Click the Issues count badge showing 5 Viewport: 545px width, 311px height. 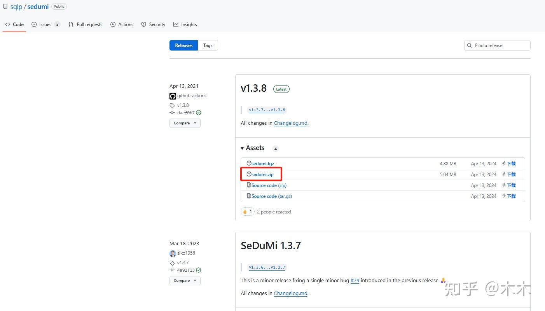57,24
